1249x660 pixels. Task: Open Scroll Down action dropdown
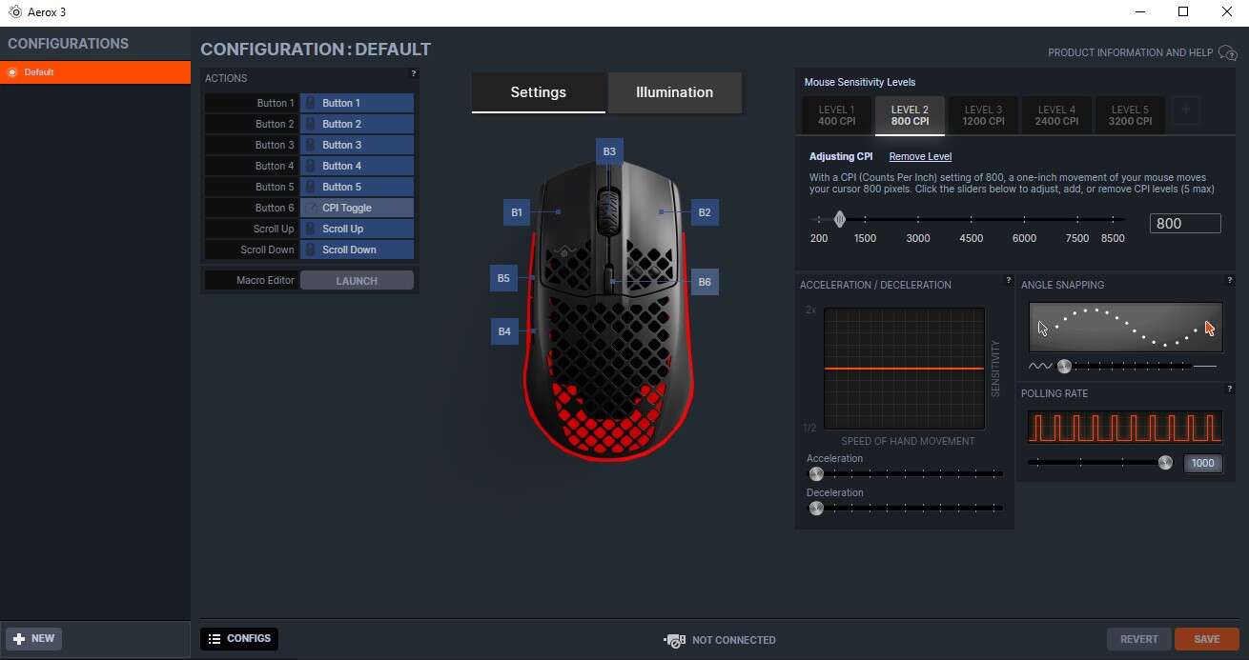coord(357,250)
